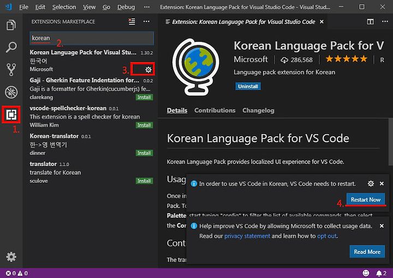Switch to the Details tab
The image size is (393, 278).
pos(177,110)
